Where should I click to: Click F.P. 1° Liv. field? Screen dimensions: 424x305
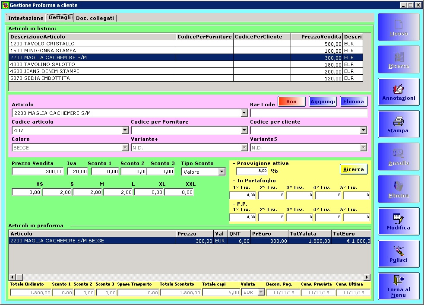[x=243, y=217]
